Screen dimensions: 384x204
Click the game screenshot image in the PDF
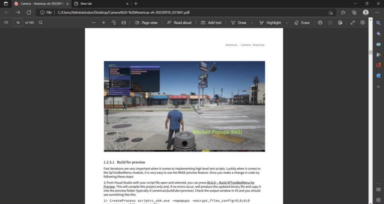pyautogui.click(x=184, y=106)
